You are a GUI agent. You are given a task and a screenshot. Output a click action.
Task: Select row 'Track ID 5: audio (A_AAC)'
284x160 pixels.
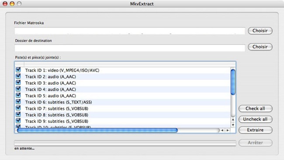click(x=122, y=95)
